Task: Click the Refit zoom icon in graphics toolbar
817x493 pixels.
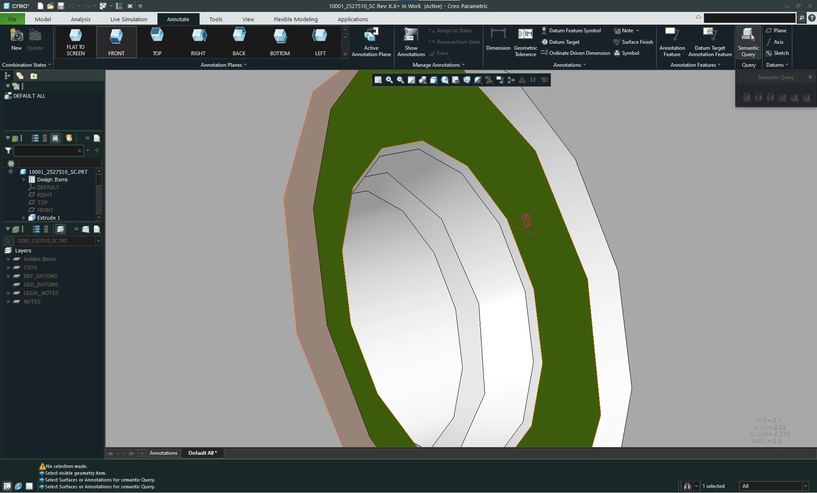Action: [x=378, y=80]
